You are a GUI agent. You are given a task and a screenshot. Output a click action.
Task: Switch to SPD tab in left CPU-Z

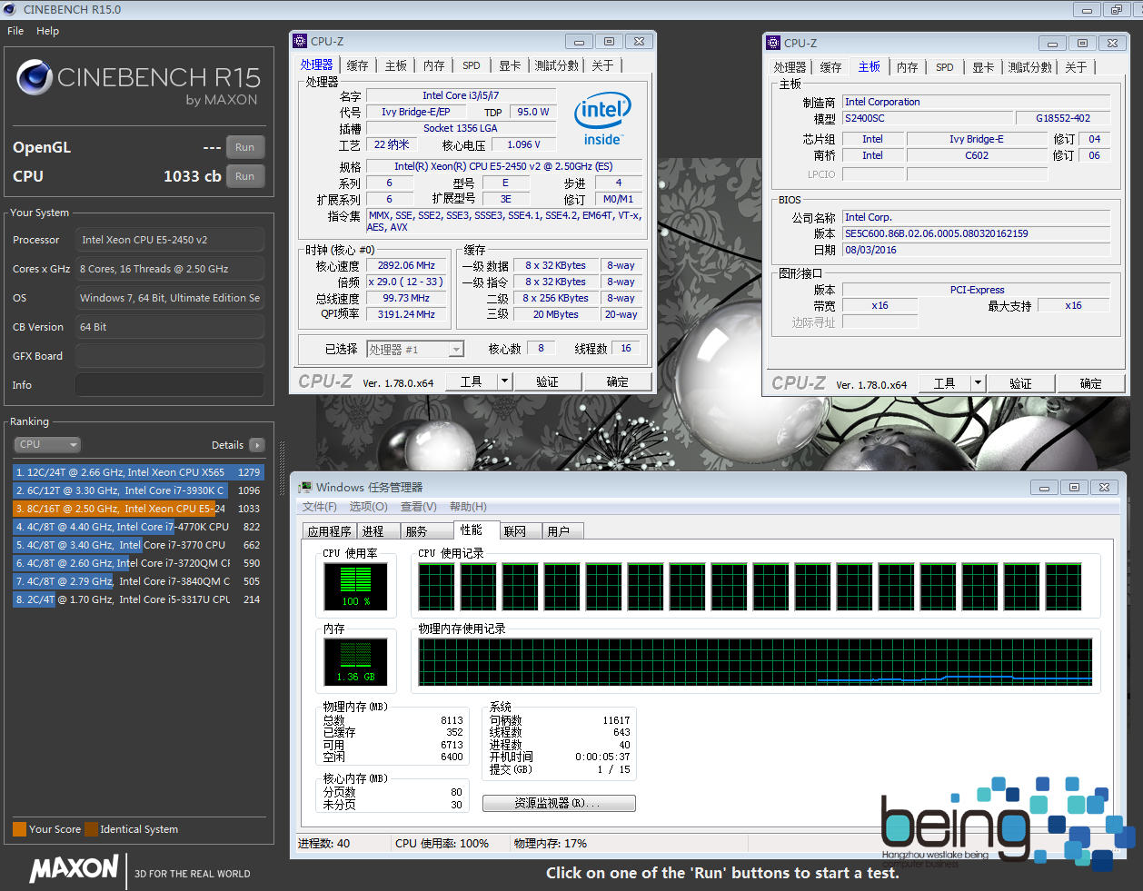click(x=471, y=65)
